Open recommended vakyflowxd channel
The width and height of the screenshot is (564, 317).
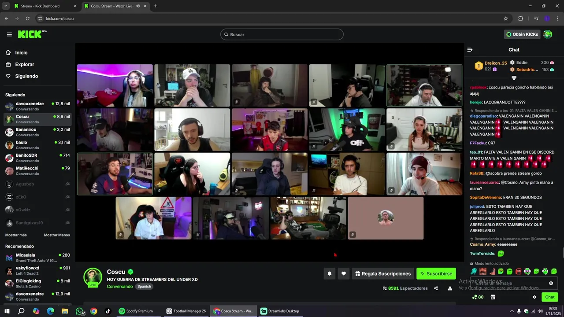coord(37,270)
